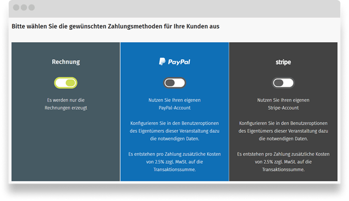The image size is (349, 201).
Task: Turn on the stripe payment toggle
Action: 283,83
